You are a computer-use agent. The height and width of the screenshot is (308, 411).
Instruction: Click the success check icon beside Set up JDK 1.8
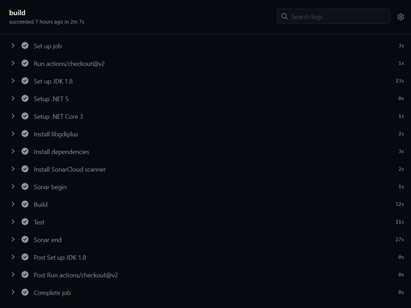25,81
